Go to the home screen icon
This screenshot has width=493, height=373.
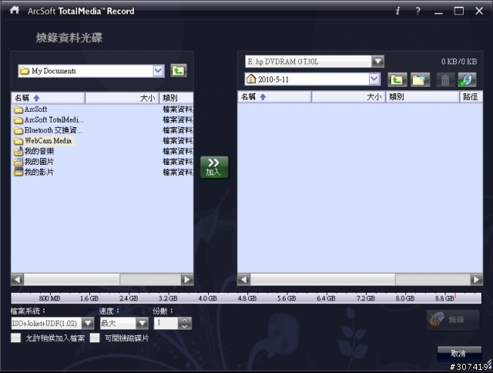point(15,10)
